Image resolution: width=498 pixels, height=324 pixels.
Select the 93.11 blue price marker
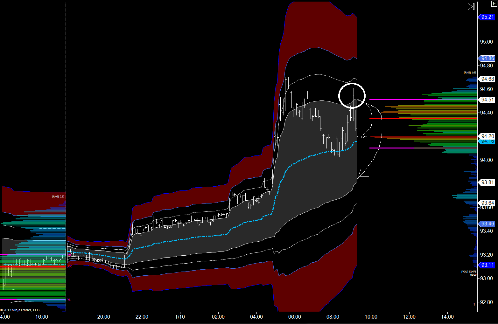tap(487, 265)
